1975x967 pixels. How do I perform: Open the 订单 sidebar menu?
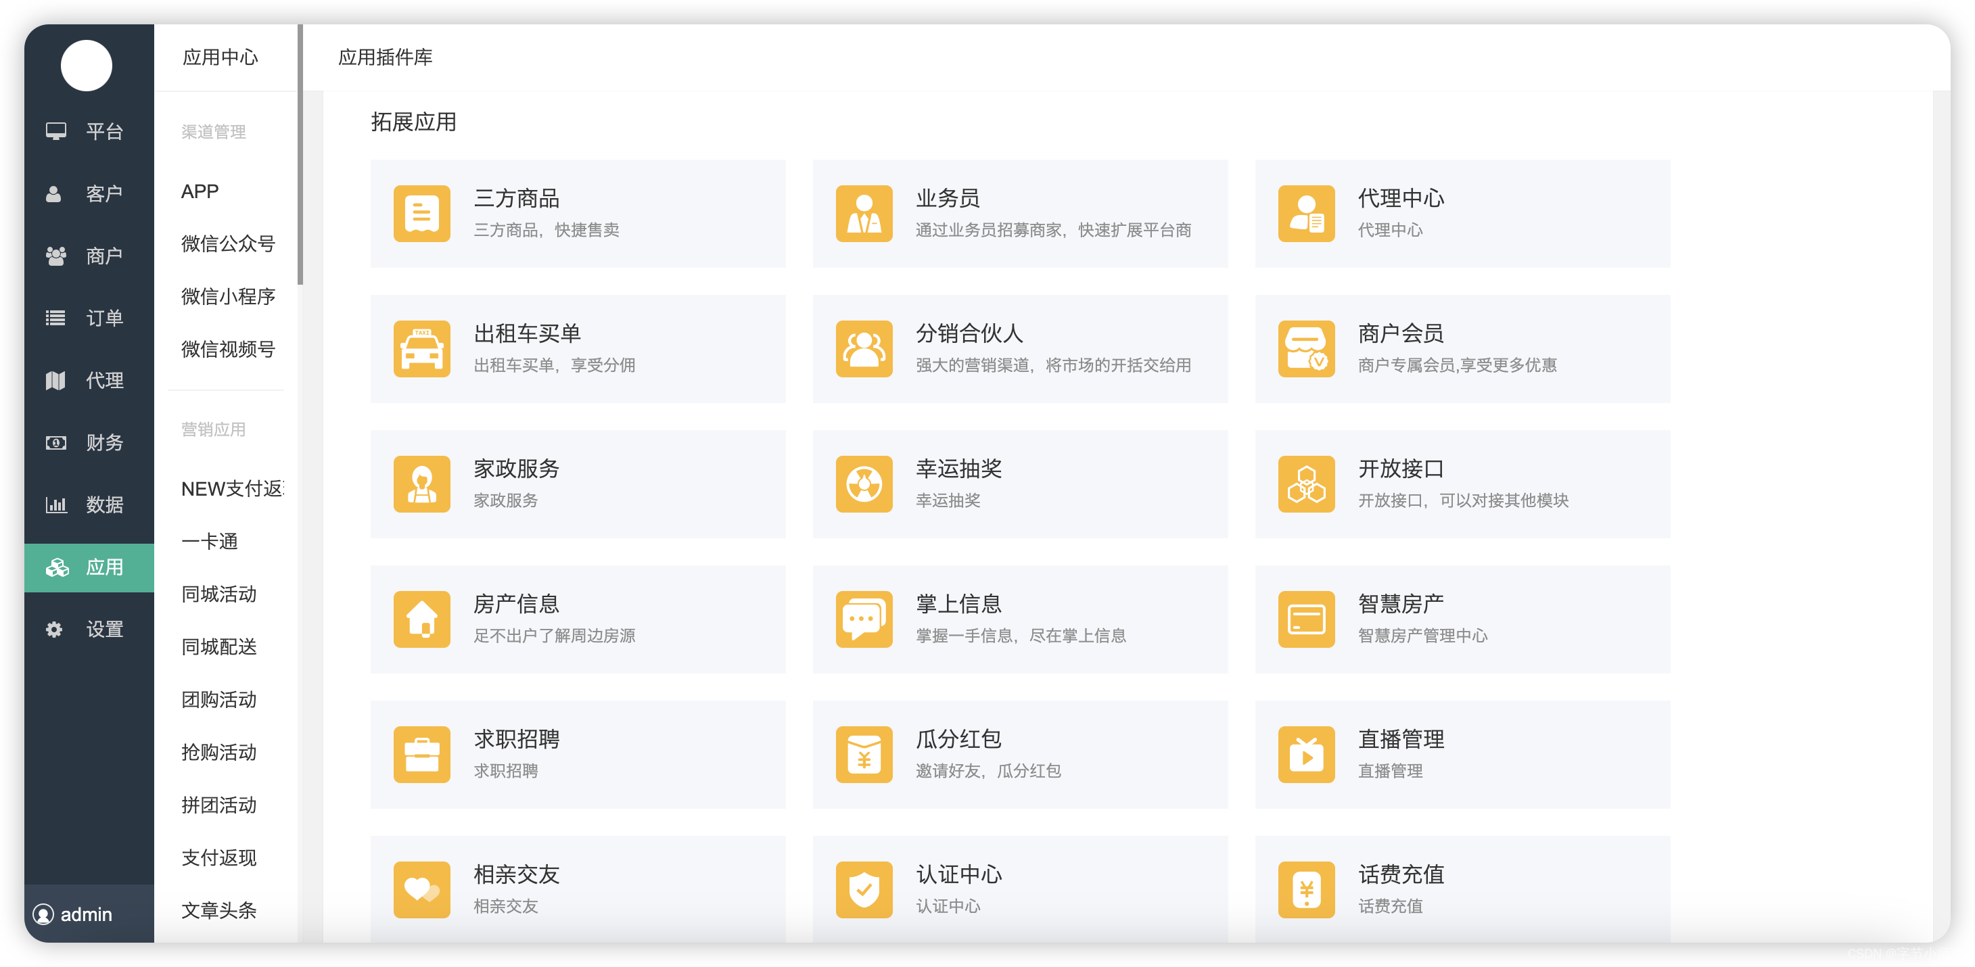(89, 318)
